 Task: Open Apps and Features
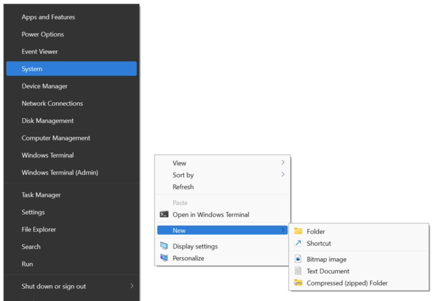tap(72, 17)
